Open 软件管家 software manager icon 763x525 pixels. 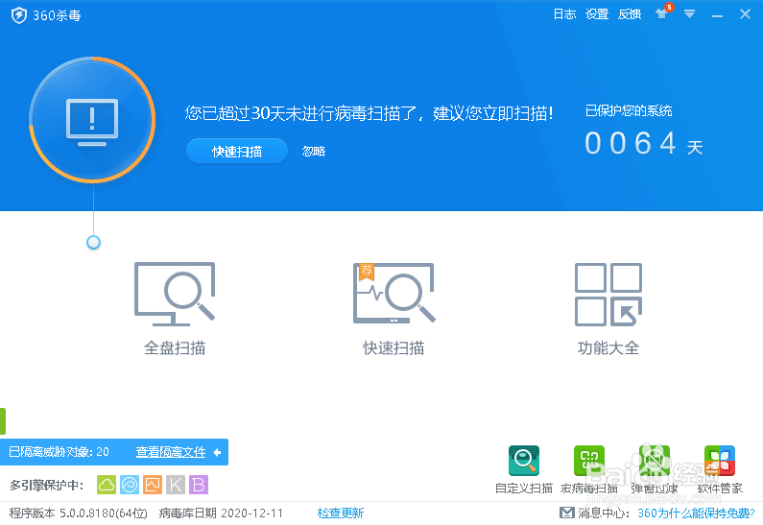(x=720, y=461)
